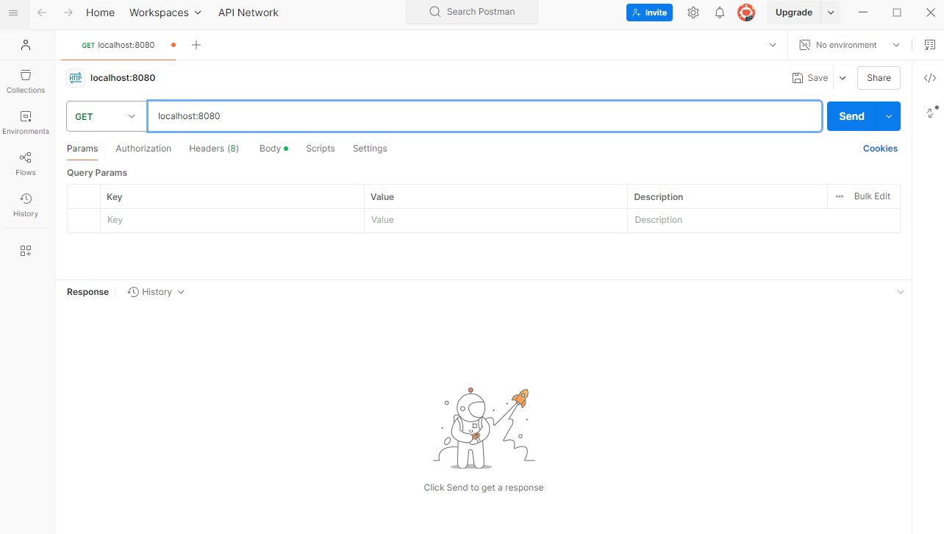Open Environments in the sidebar

coord(26,122)
